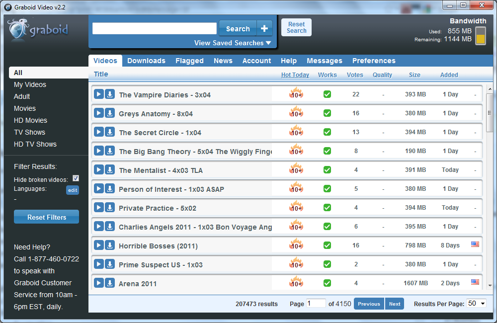Image resolution: width=497 pixels, height=323 pixels.
Task: Open Results Per Page dropdown
Action: point(477,304)
